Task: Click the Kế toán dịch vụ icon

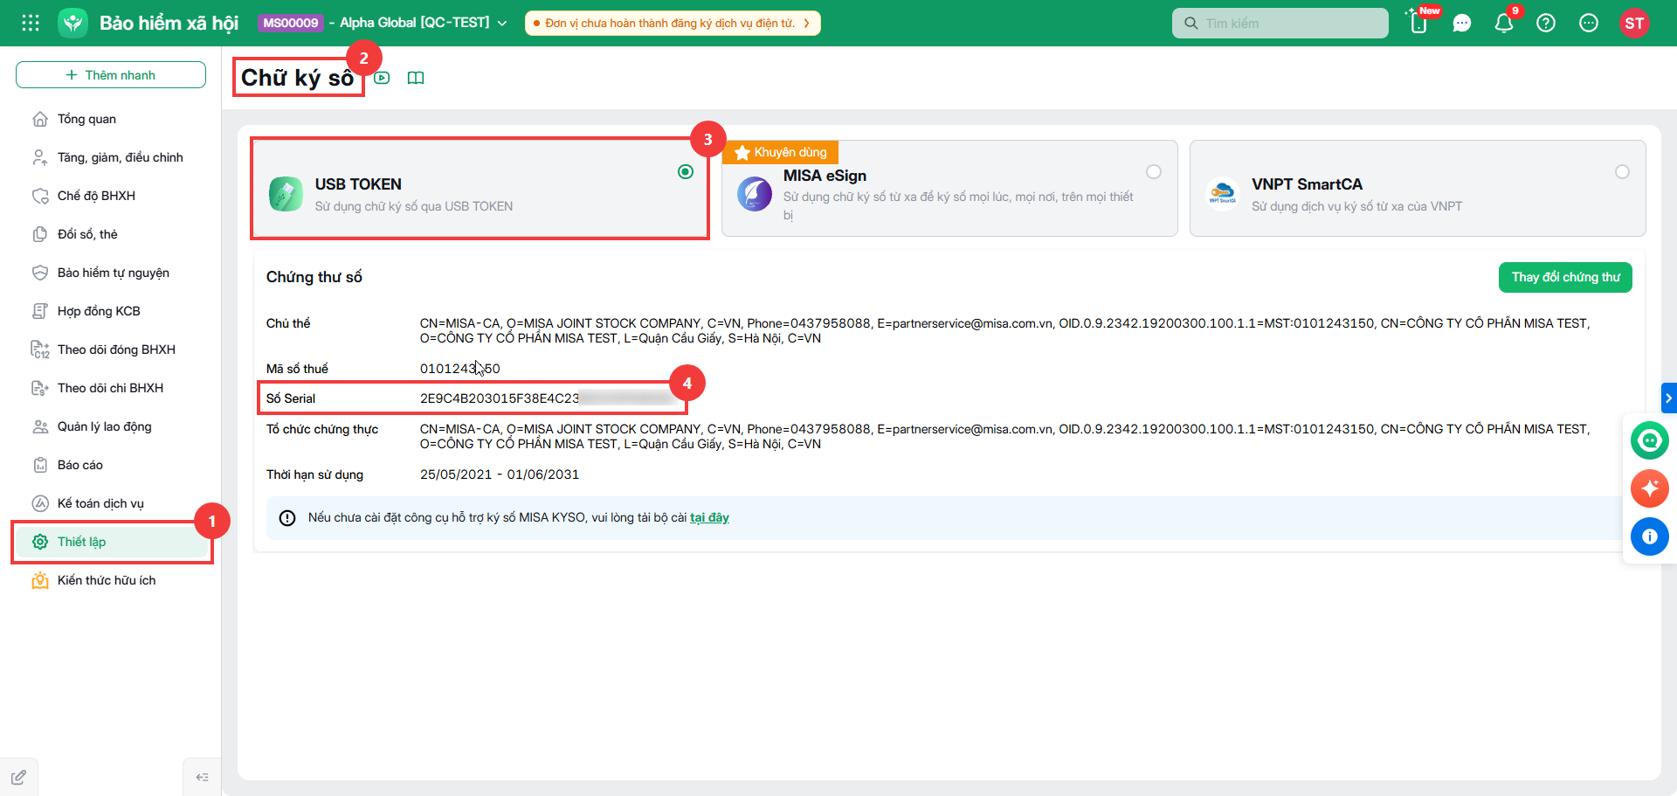Action: coord(40,503)
